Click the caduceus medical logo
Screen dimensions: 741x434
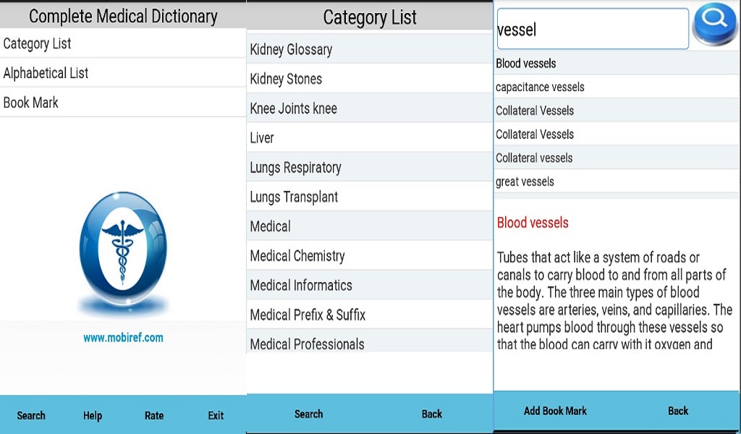click(122, 244)
